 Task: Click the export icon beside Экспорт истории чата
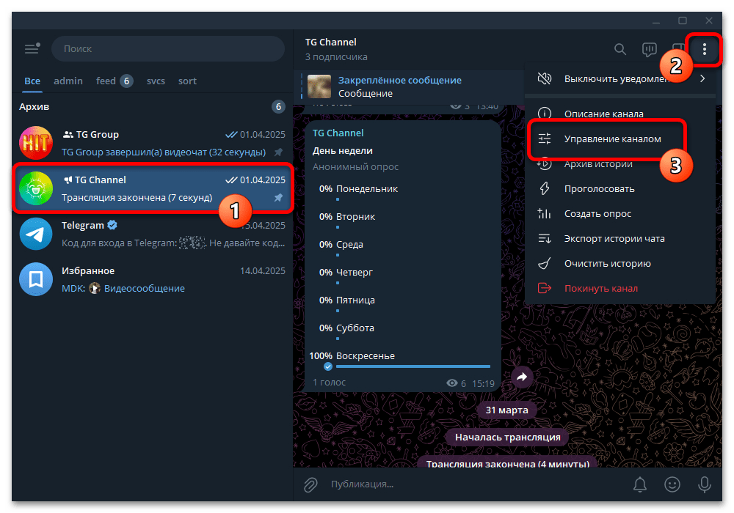coord(544,238)
